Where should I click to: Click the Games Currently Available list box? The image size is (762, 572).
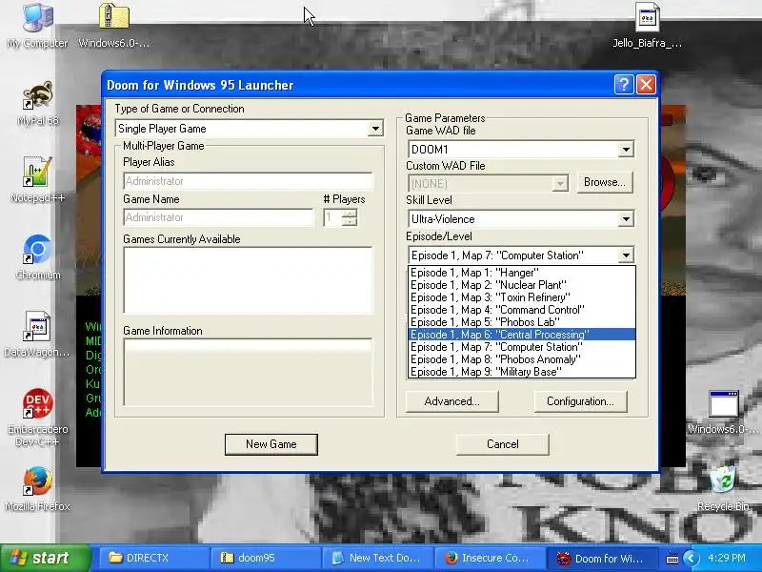tap(248, 280)
